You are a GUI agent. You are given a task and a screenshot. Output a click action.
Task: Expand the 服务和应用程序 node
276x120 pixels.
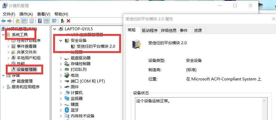(3, 87)
